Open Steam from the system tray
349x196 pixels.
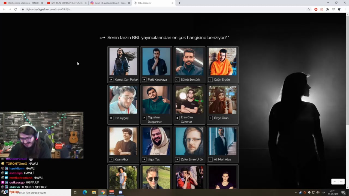coord(300,192)
